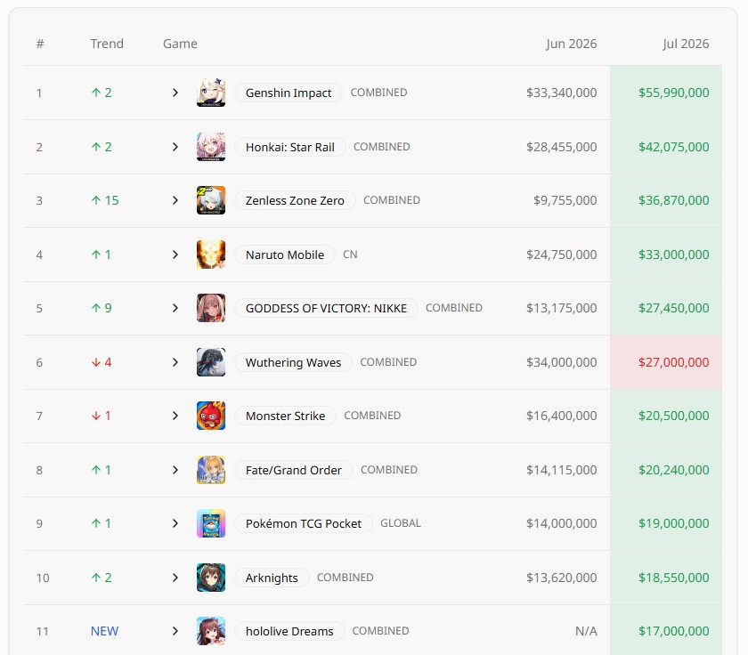Click the Trend column header
The height and width of the screenshot is (655, 748).
point(107,44)
